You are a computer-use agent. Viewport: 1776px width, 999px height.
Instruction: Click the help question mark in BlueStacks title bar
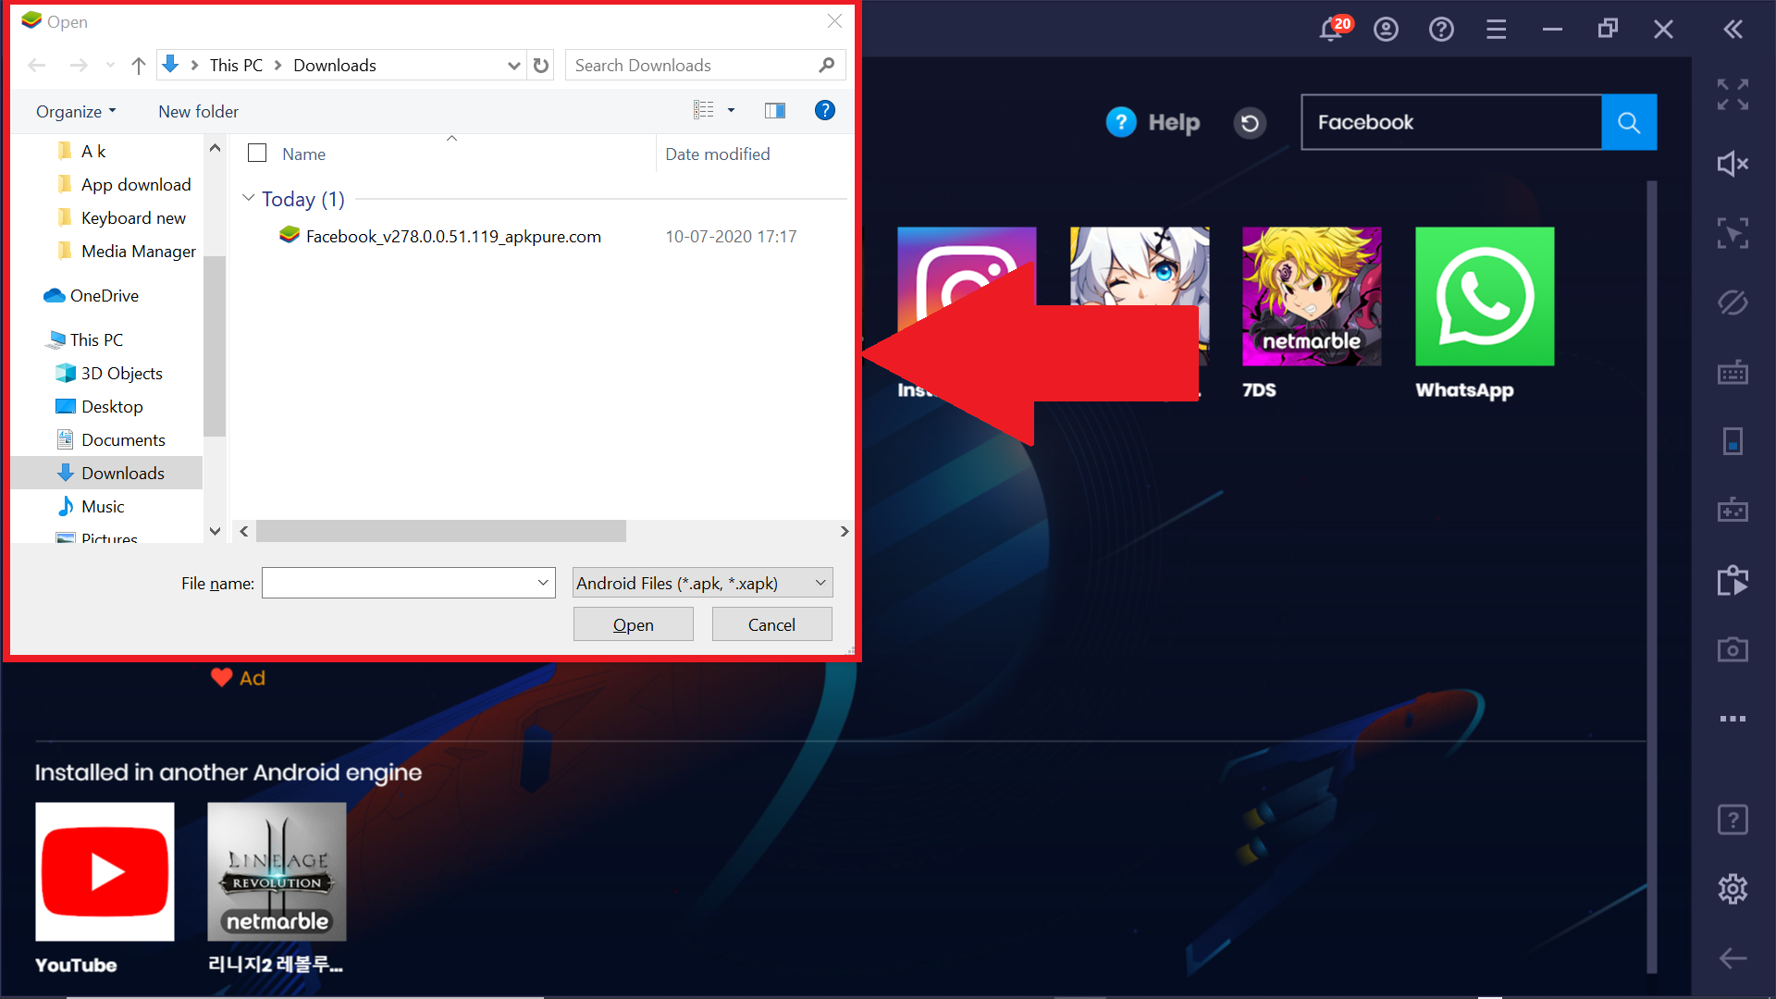coord(1441,30)
